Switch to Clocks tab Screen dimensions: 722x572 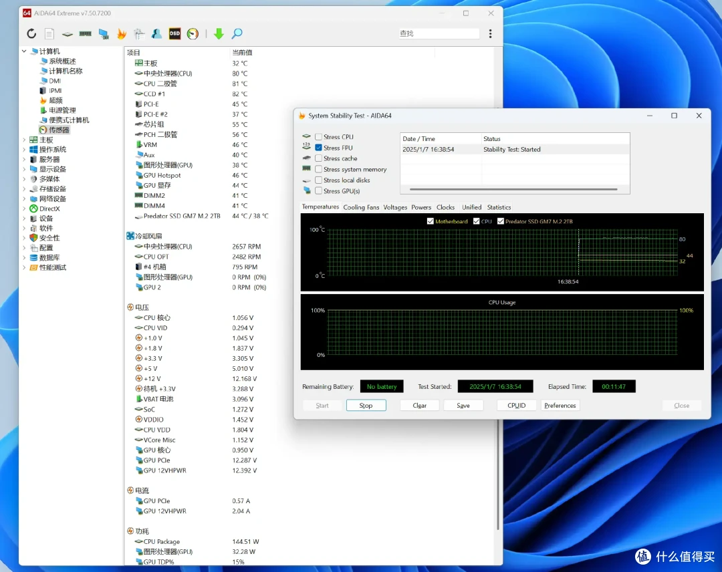click(445, 208)
